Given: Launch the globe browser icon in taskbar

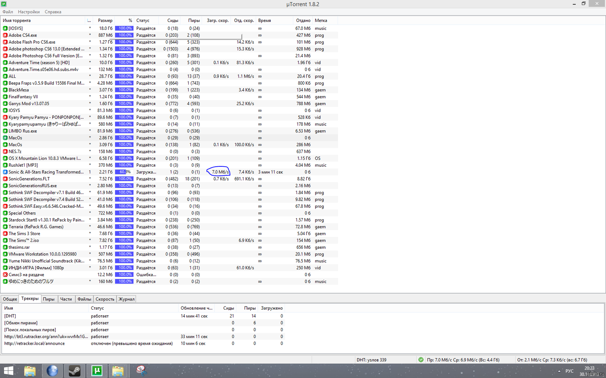Looking at the screenshot, I should [52, 371].
